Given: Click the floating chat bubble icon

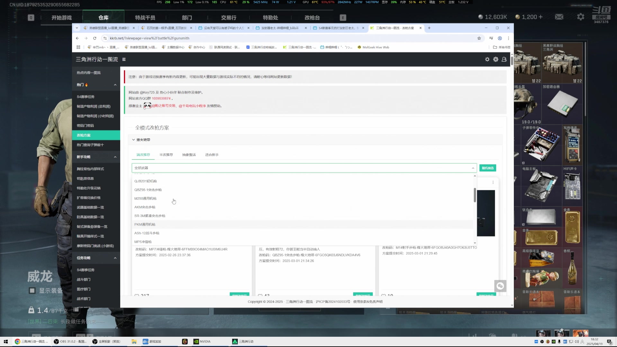Looking at the screenshot, I should (500, 286).
